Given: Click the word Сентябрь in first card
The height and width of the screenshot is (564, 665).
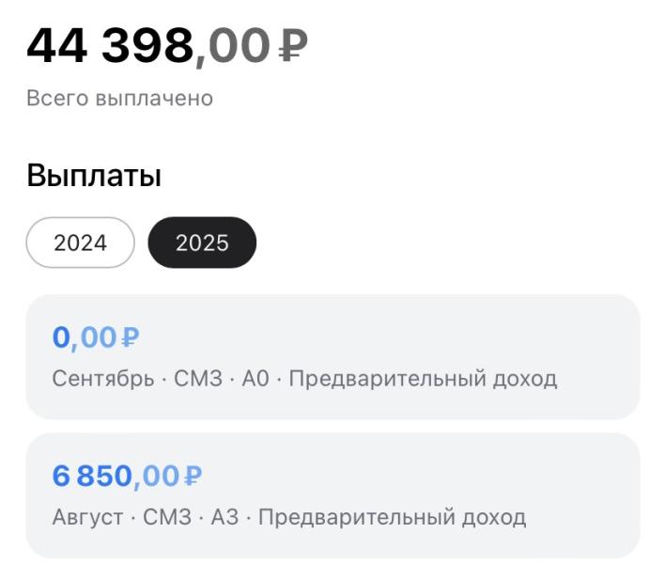Looking at the screenshot, I should tap(103, 379).
